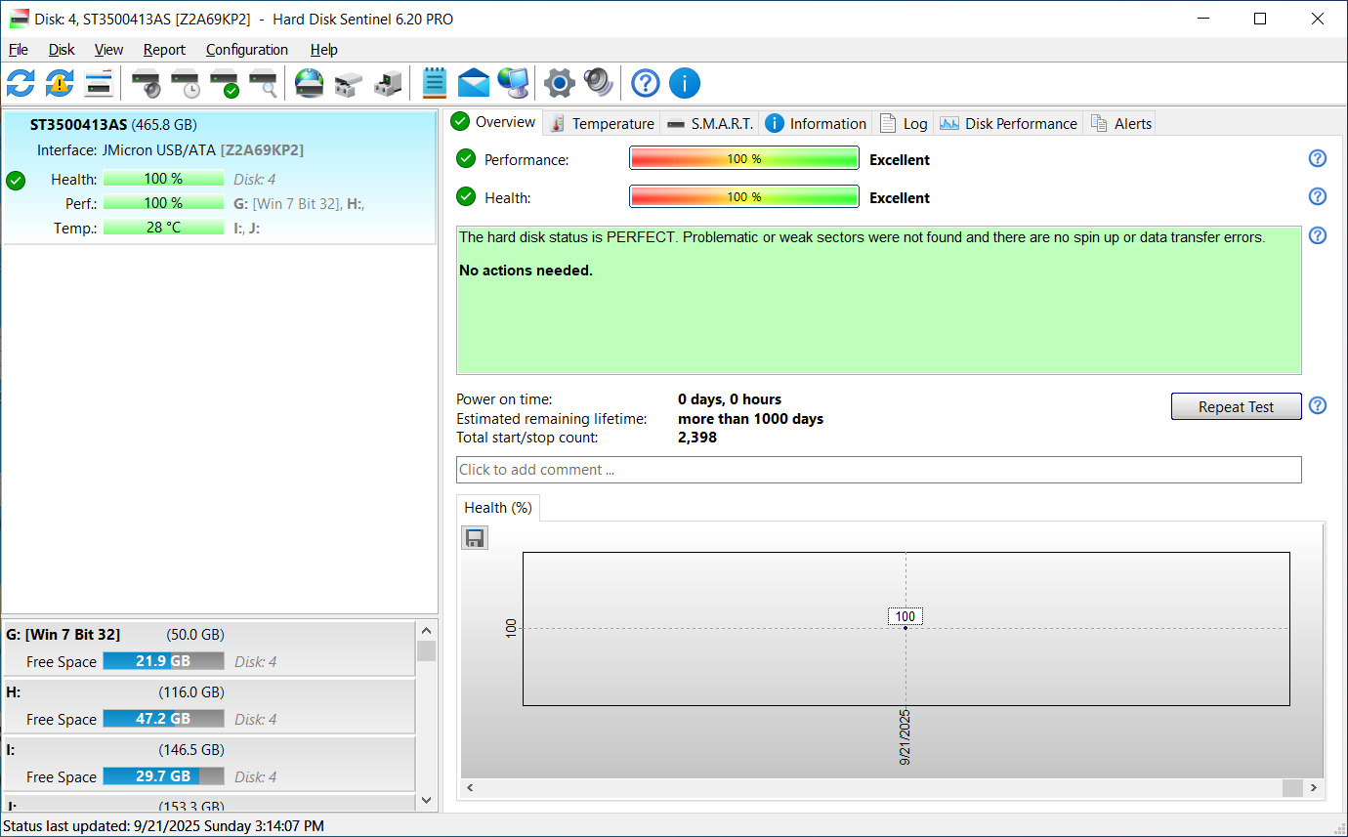Click the comment input field
Screen dimensions: 1348x837
878,470
